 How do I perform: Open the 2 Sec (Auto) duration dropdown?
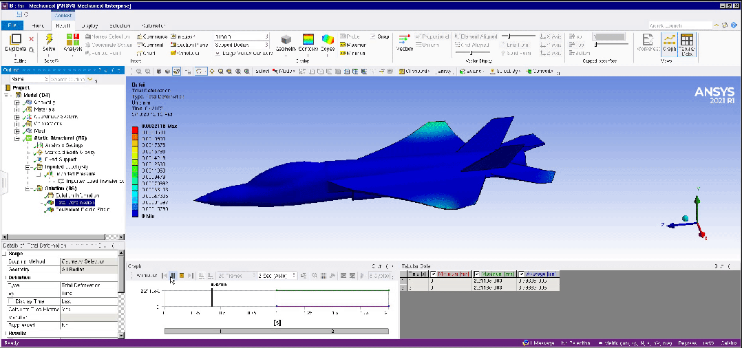[x=277, y=275]
